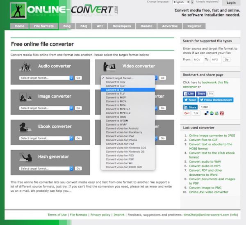Open bookmark this file converter link

tap(205, 85)
